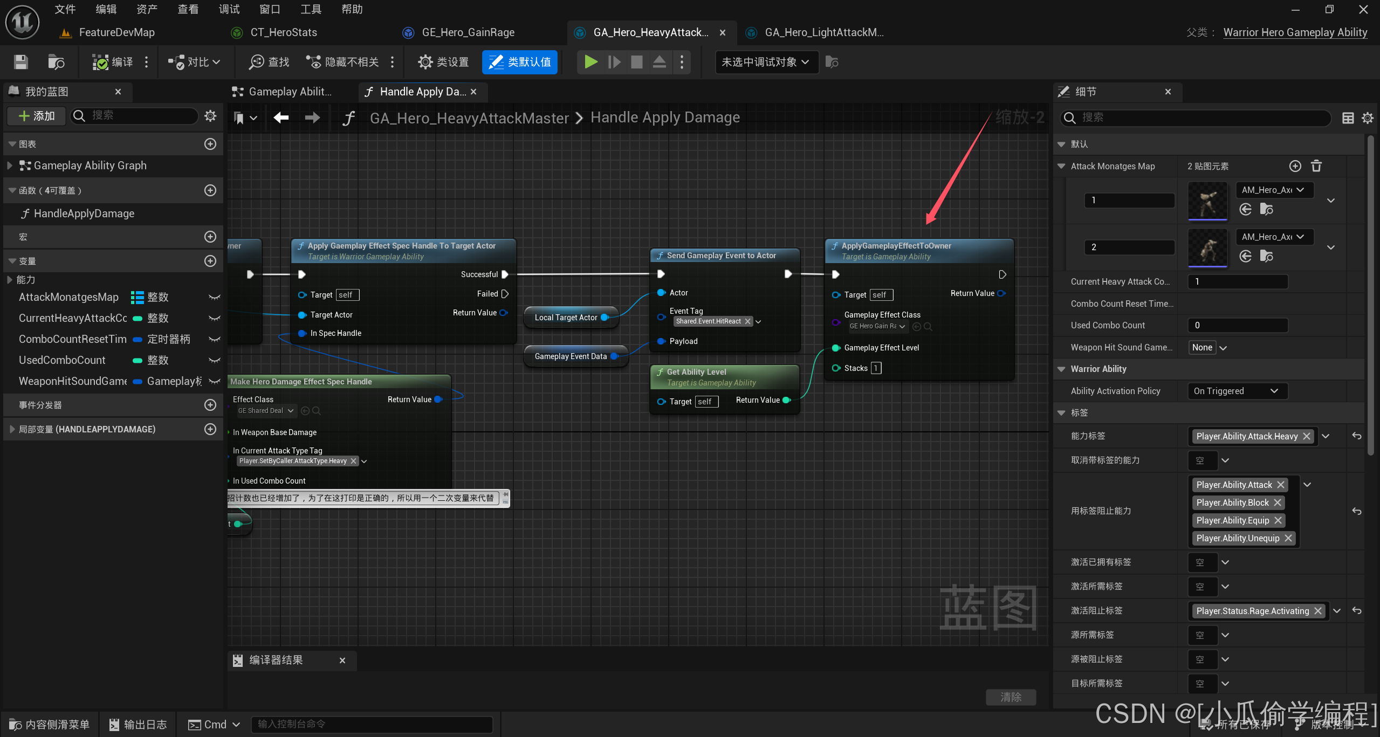Screen dimensions: 1380x737
Task: Expand 激活已拥有标签 dropdown selector
Action: point(1227,562)
